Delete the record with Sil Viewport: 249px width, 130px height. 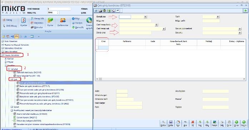pos(193,123)
